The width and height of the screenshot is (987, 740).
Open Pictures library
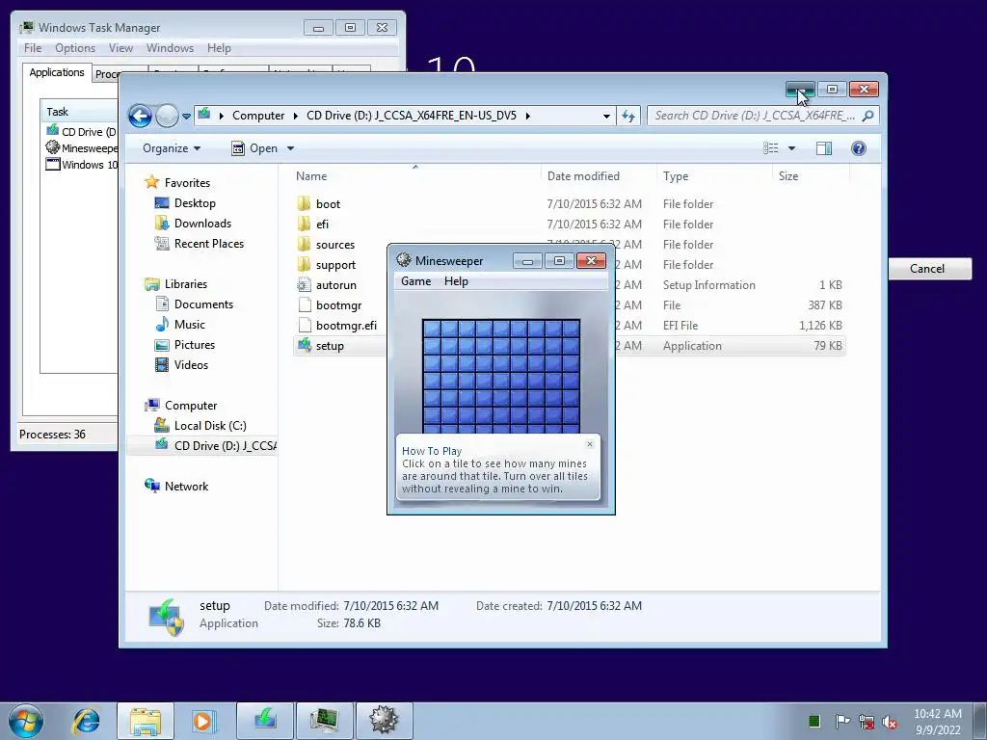point(195,345)
